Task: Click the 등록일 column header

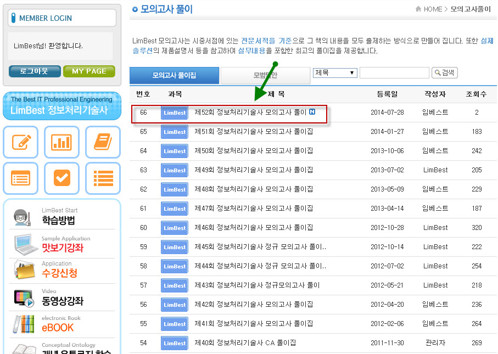Action: [x=387, y=94]
